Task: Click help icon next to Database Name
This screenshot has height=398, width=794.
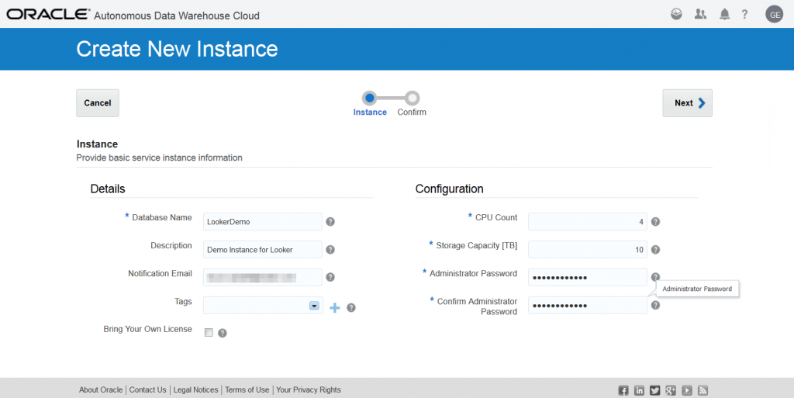Action: [x=330, y=222]
